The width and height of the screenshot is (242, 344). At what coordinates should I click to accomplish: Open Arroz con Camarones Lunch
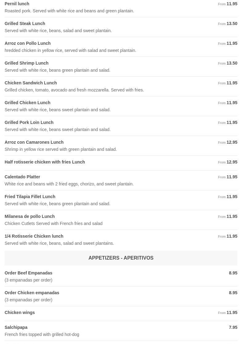point(34,142)
